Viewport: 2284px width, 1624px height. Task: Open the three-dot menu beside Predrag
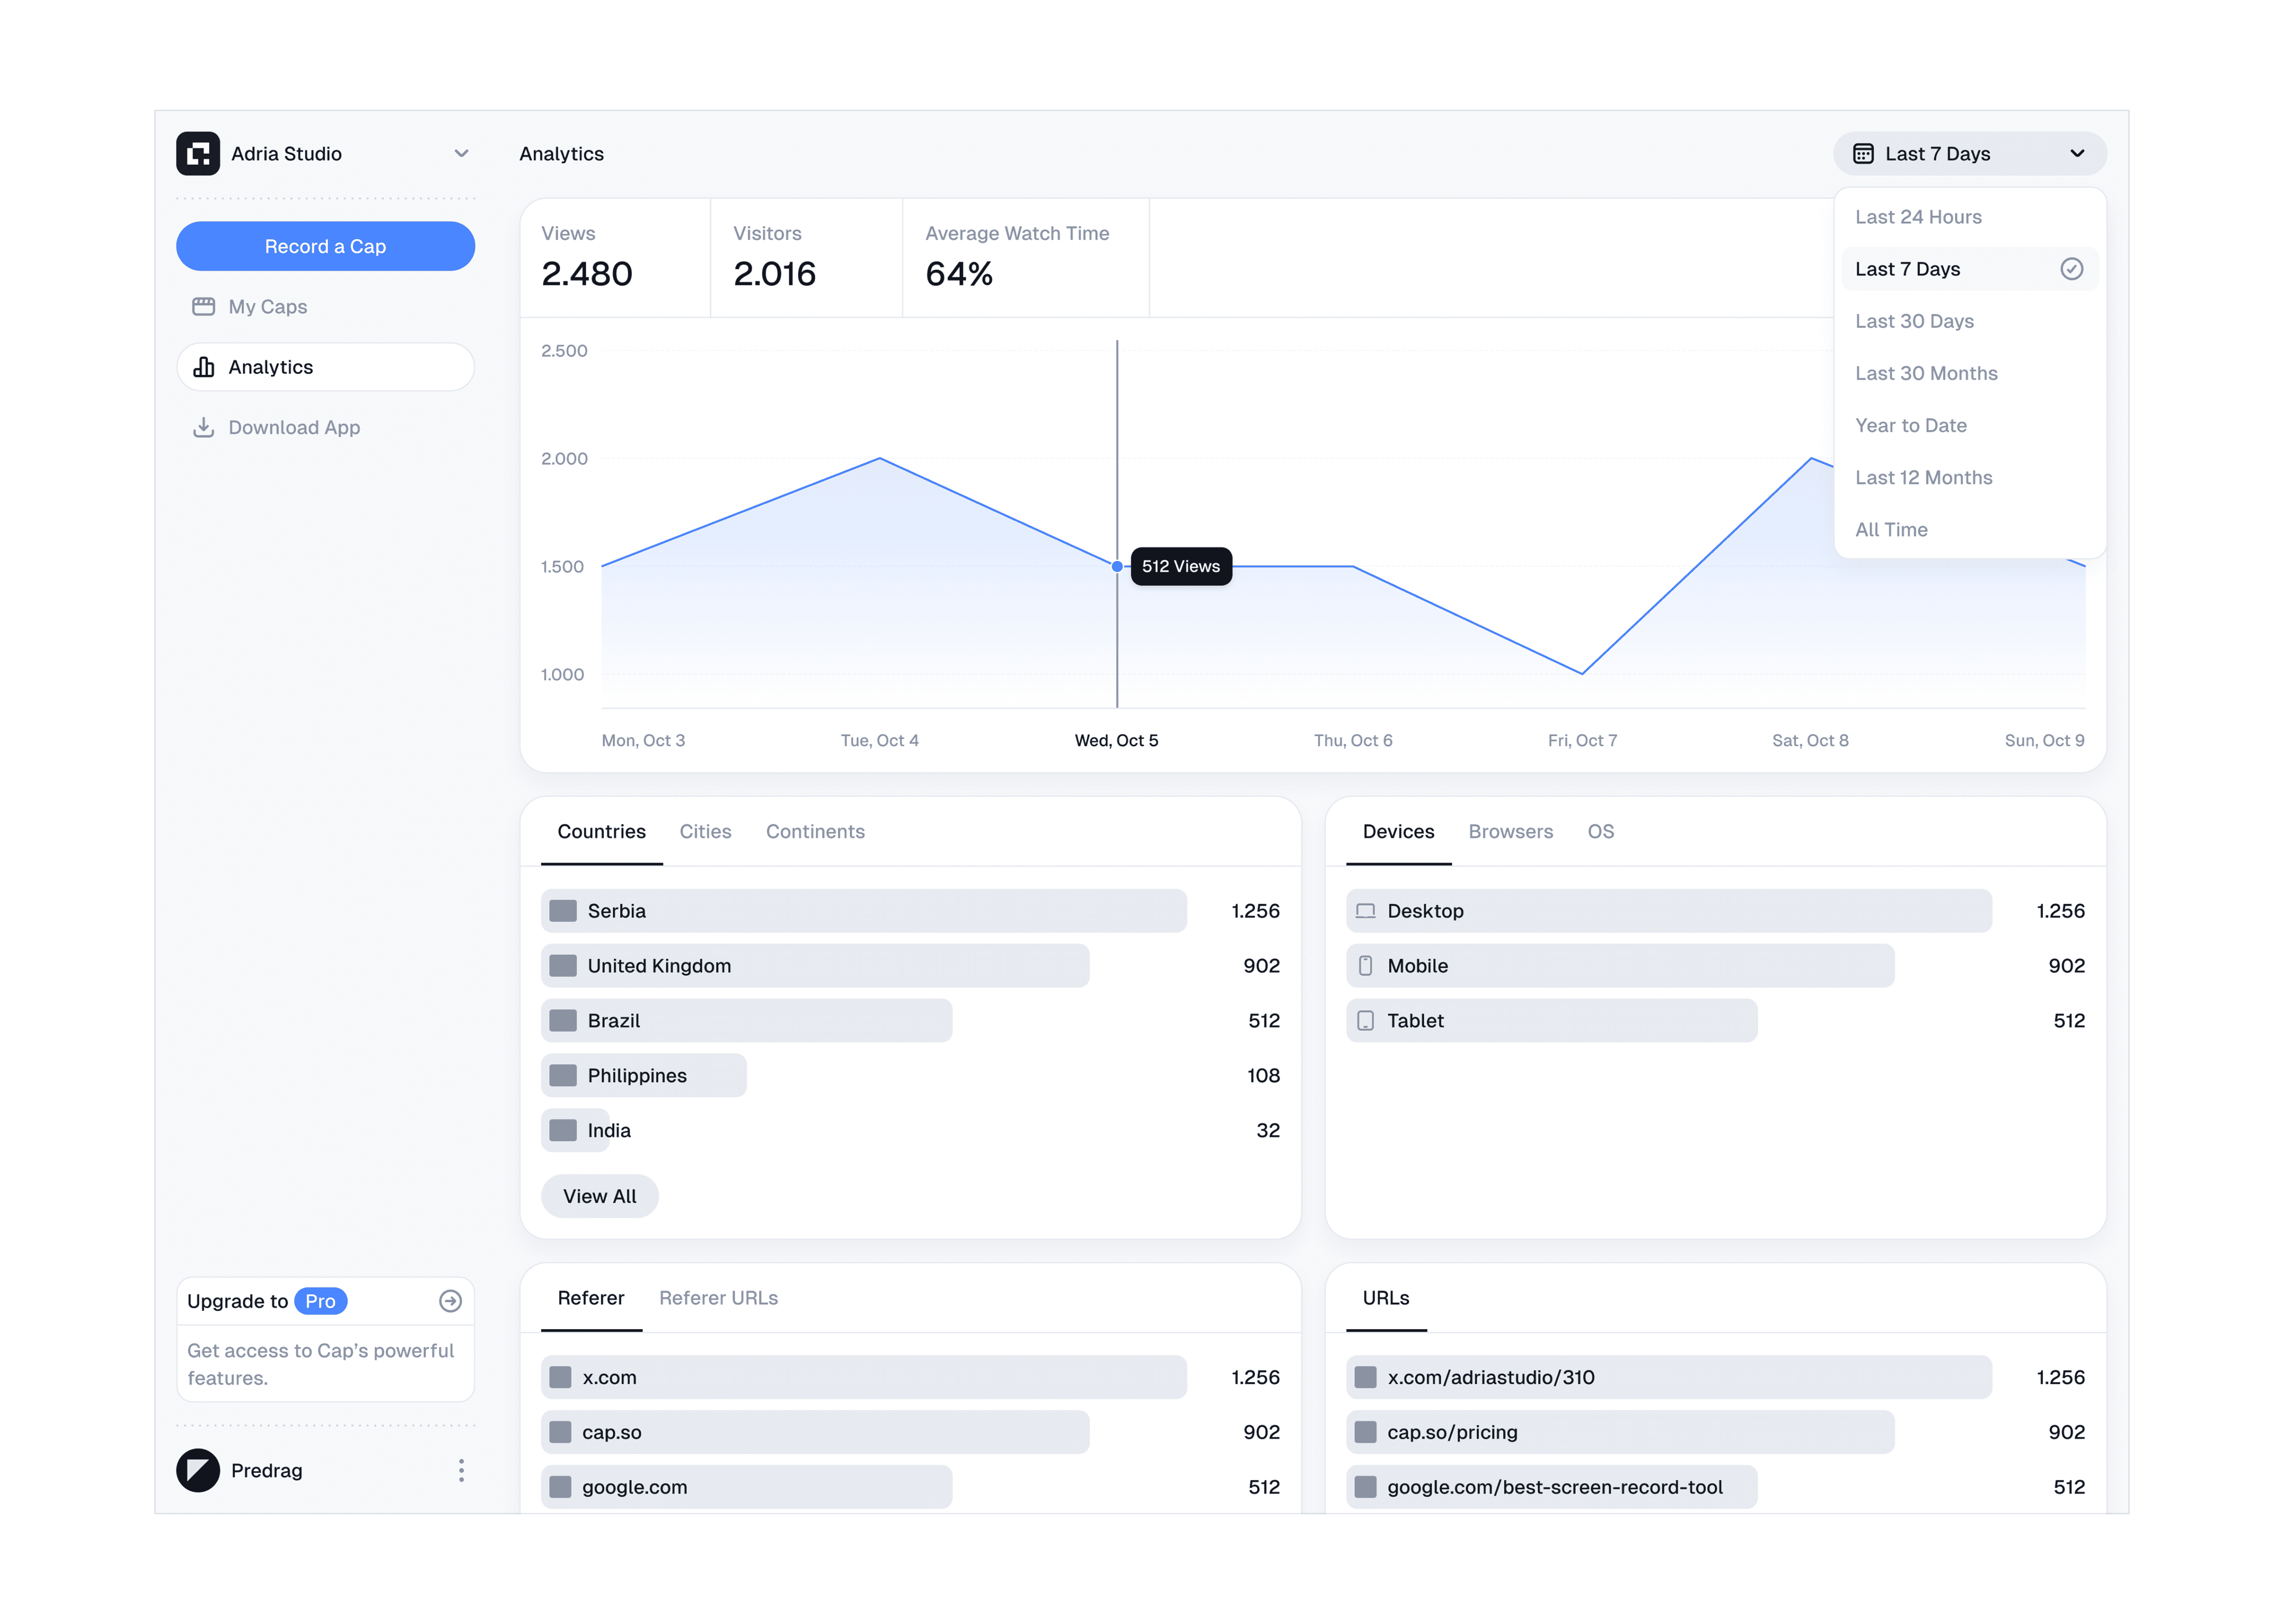(x=461, y=1470)
